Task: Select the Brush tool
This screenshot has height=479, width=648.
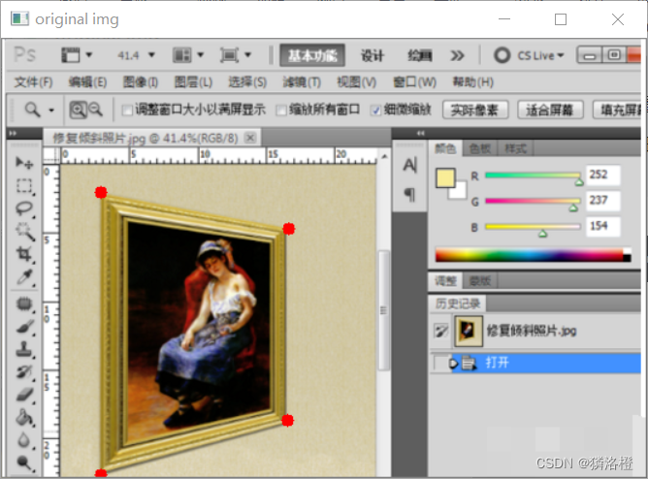Action: (24, 327)
